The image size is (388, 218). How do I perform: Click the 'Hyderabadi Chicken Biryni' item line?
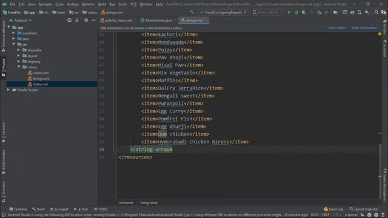(x=195, y=142)
